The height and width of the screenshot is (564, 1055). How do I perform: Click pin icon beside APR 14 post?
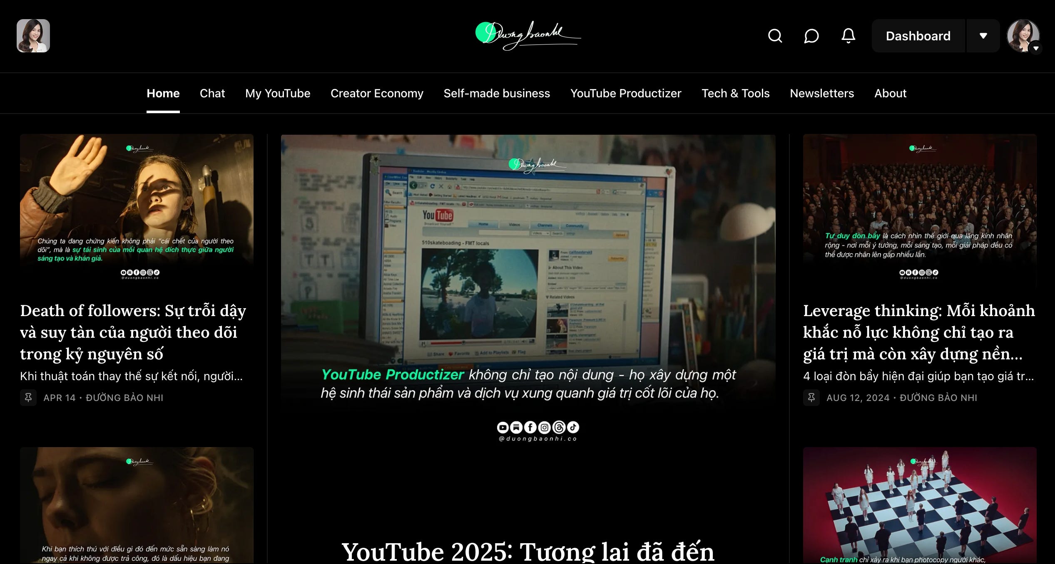(x=28, y=398)
